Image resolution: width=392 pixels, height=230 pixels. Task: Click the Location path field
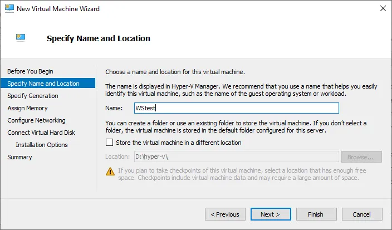236,157
